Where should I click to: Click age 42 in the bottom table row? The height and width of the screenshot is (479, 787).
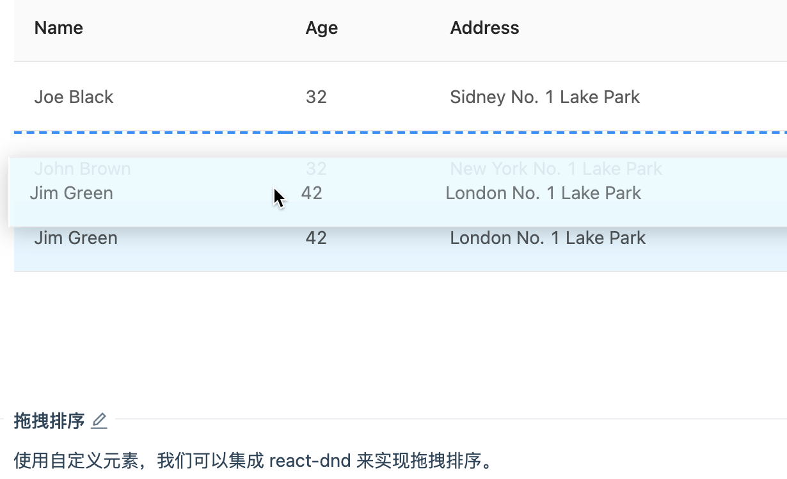[x=316, y=238]
